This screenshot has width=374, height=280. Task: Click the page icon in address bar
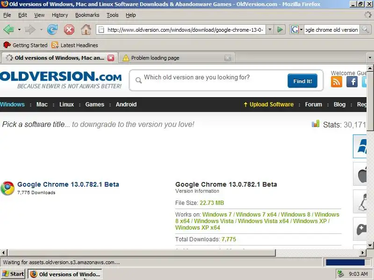(x=101, y=30)
